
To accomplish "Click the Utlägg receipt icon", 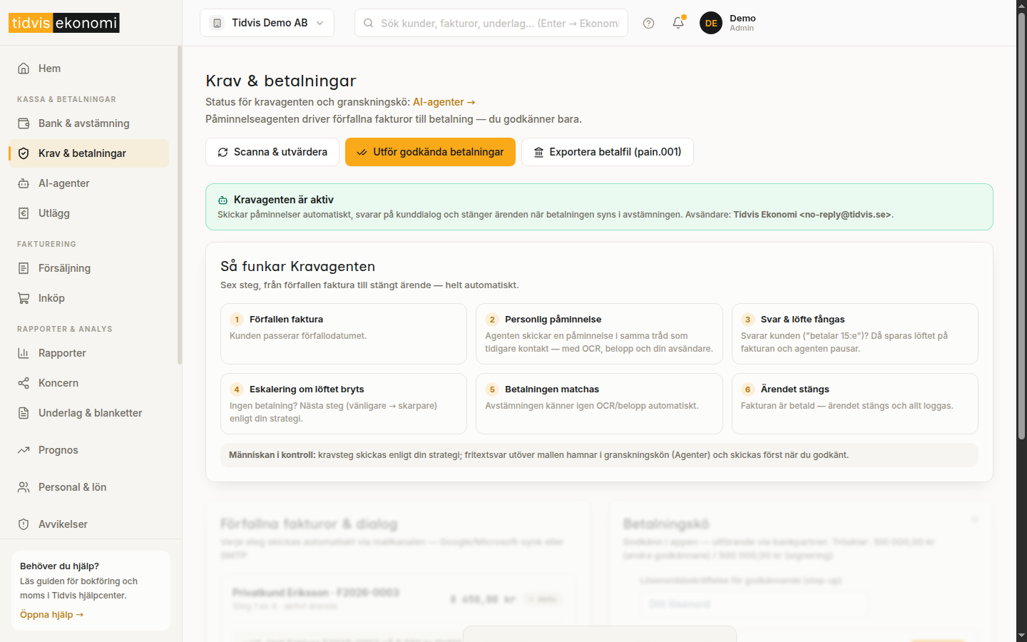I will (x=24, y=213).
